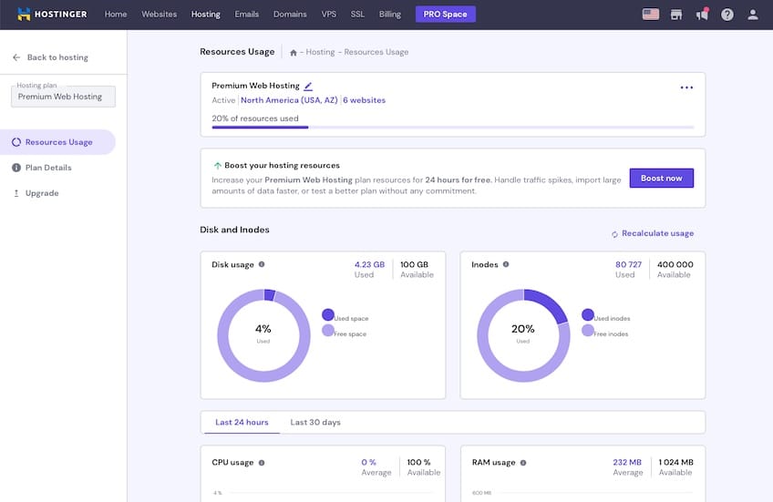Click the Free space legend swatch
The height and width of the screenshot is (502, 773).
click(x=328, y=330)
